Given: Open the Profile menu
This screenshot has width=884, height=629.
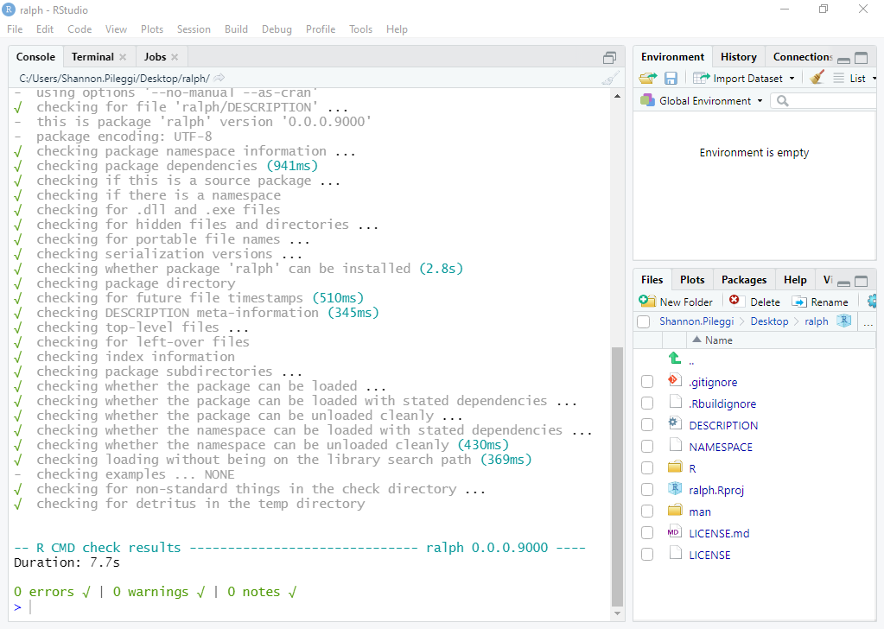Looking at the screenshot, I should click(321, 29).
